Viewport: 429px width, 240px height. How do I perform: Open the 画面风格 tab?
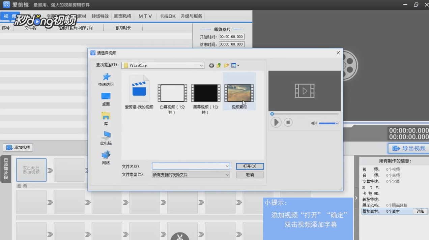point(123,16)
